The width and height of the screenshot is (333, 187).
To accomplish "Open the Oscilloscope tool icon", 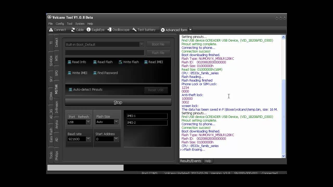I will [x=110, y=30].
